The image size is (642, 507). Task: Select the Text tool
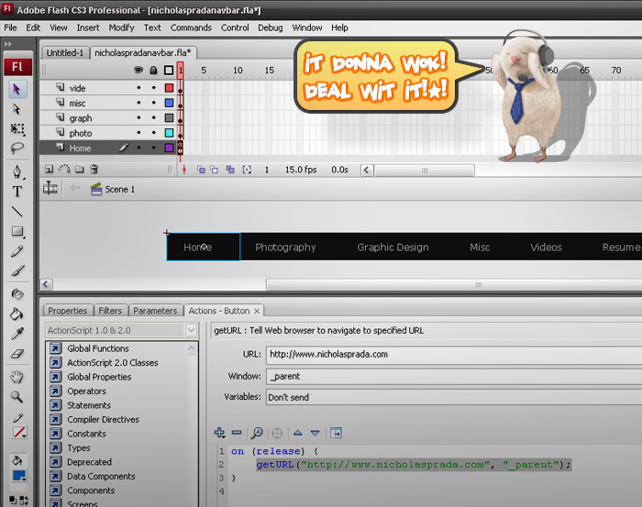pos(17,191)
